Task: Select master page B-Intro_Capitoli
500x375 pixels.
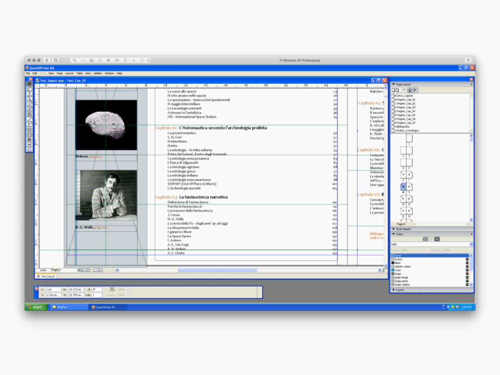Action: pos(403,96)
